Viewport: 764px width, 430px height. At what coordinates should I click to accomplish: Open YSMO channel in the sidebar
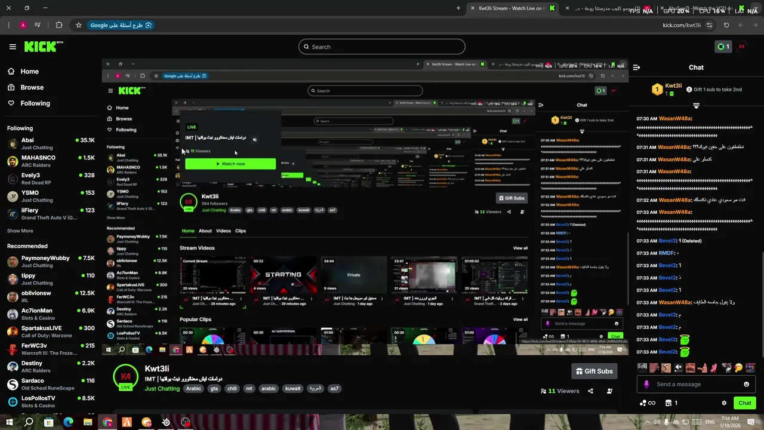tap(51, 196)
